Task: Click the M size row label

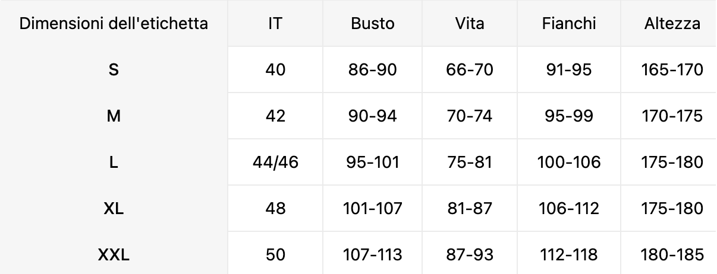Action: point(114,116)
